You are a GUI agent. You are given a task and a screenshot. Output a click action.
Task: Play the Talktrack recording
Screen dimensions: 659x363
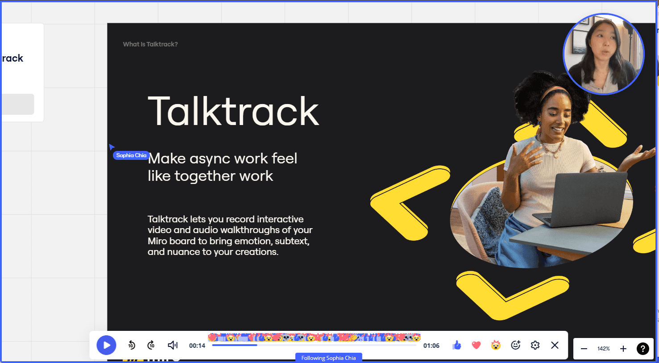pos(107,345)
